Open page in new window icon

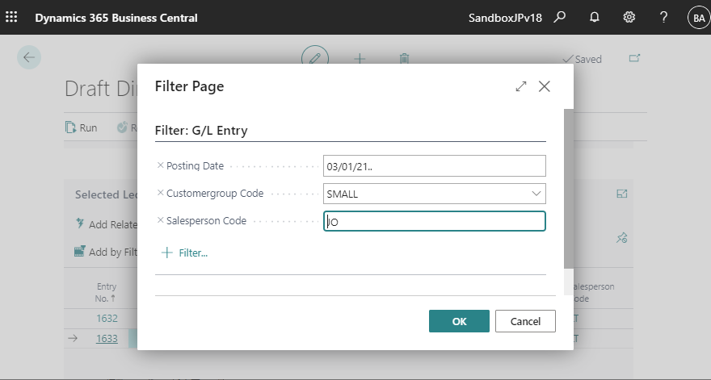[634, 58]
